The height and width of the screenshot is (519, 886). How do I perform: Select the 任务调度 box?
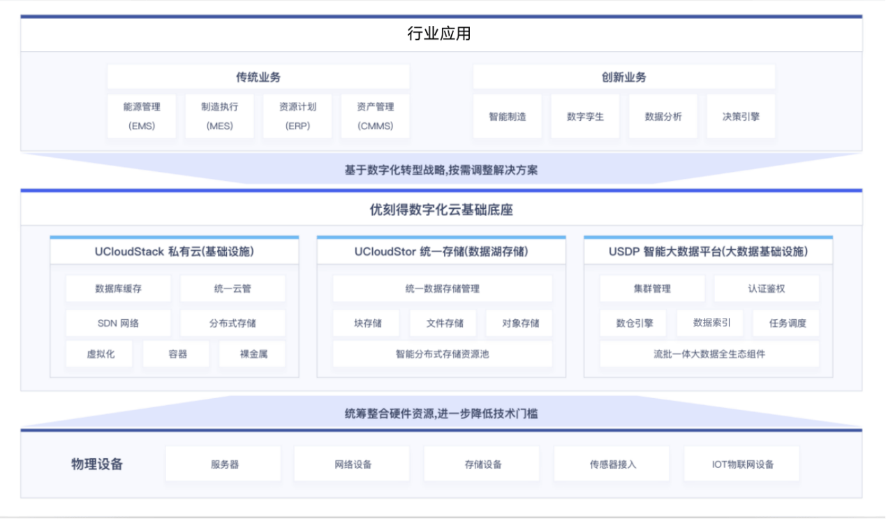click(x=786, y=323)
